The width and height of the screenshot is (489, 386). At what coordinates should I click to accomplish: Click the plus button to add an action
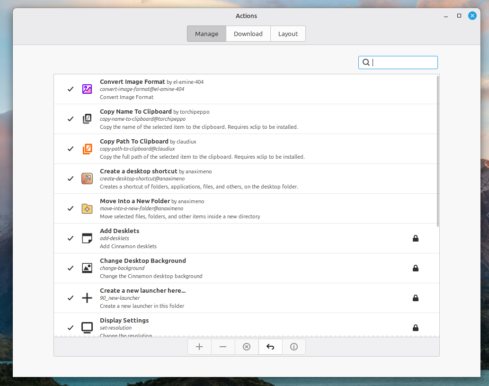pyautogui.click(x=199, y=346)
